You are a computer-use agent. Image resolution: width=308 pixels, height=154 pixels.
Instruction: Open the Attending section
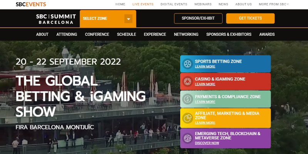tap(67, 34)
